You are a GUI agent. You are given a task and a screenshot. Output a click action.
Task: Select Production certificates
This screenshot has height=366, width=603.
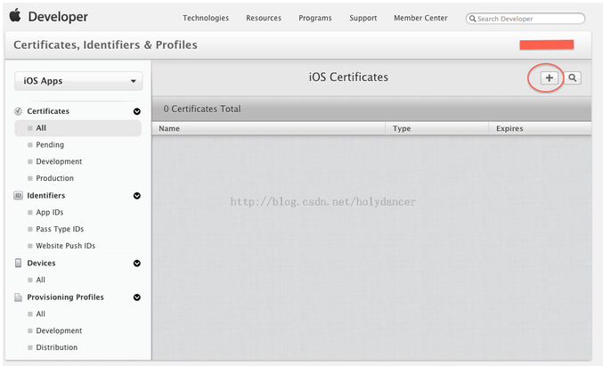pos(54,178)
